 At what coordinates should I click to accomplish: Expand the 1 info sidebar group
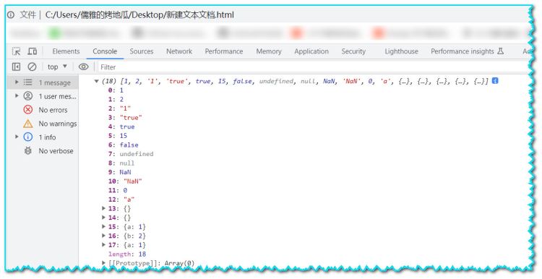[17, 137]
